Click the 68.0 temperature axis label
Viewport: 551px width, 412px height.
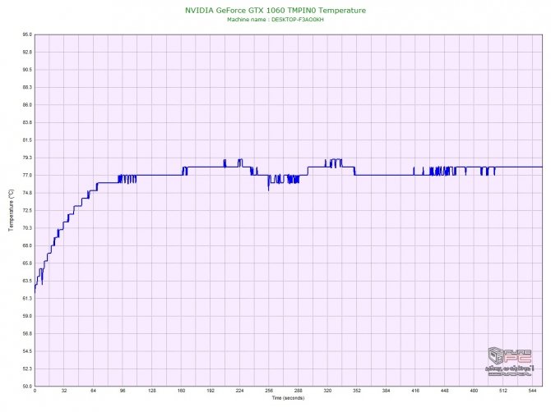27,245
